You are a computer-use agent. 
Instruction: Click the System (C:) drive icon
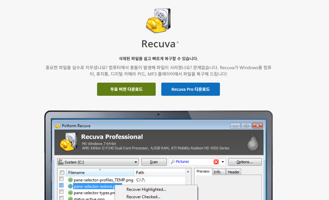(x=61, y=162)
